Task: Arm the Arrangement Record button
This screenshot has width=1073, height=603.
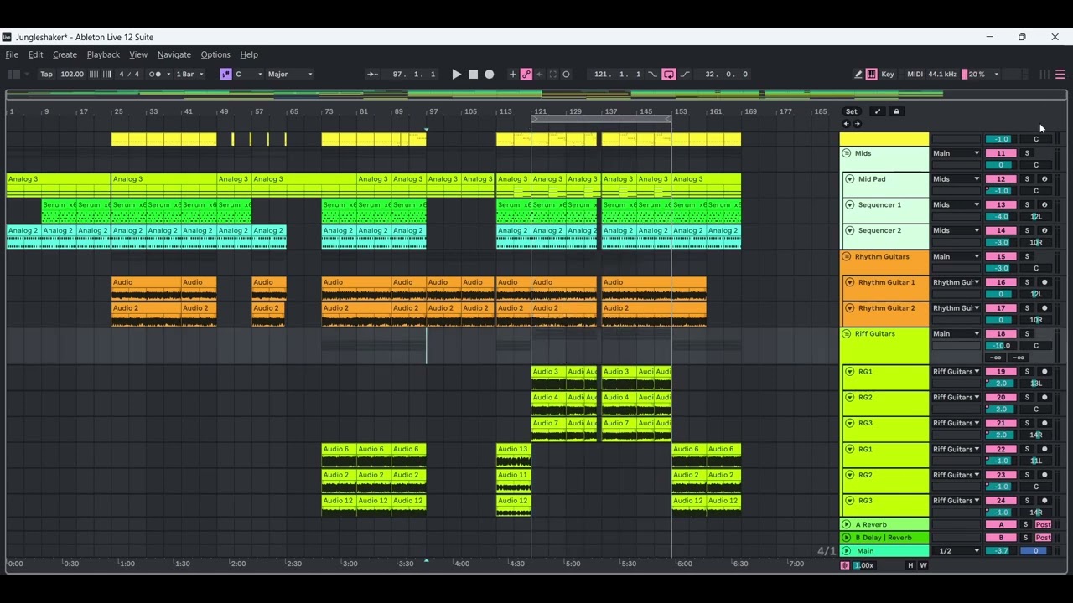Action: (490, 75)
